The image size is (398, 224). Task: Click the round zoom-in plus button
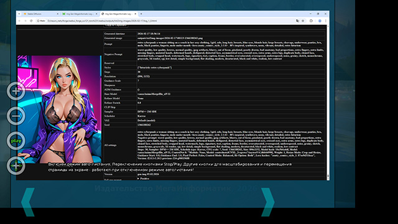click(x=16, y=91)
